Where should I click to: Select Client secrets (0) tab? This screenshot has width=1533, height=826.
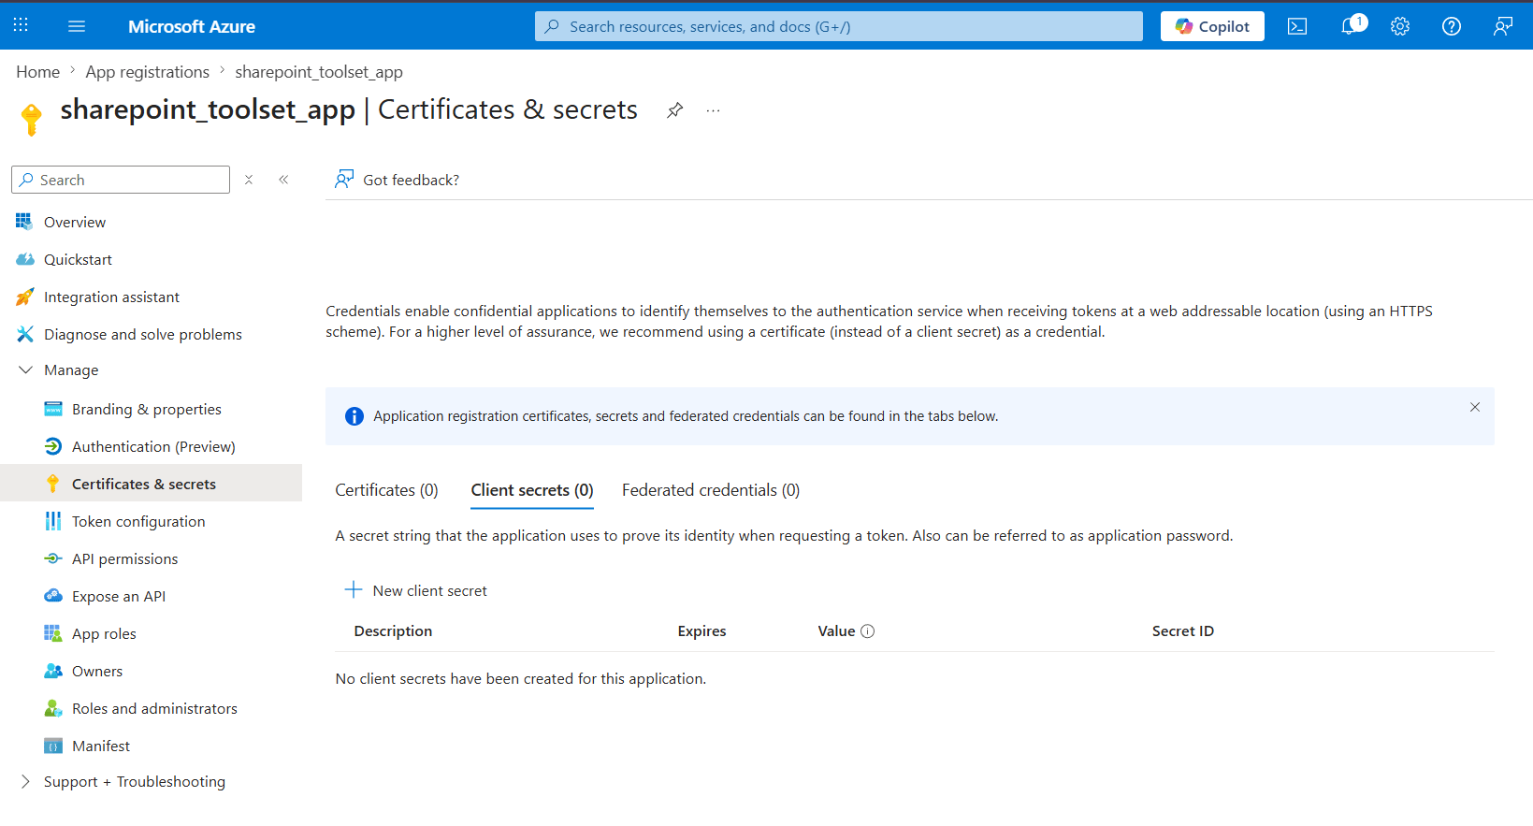coord(532,490)
